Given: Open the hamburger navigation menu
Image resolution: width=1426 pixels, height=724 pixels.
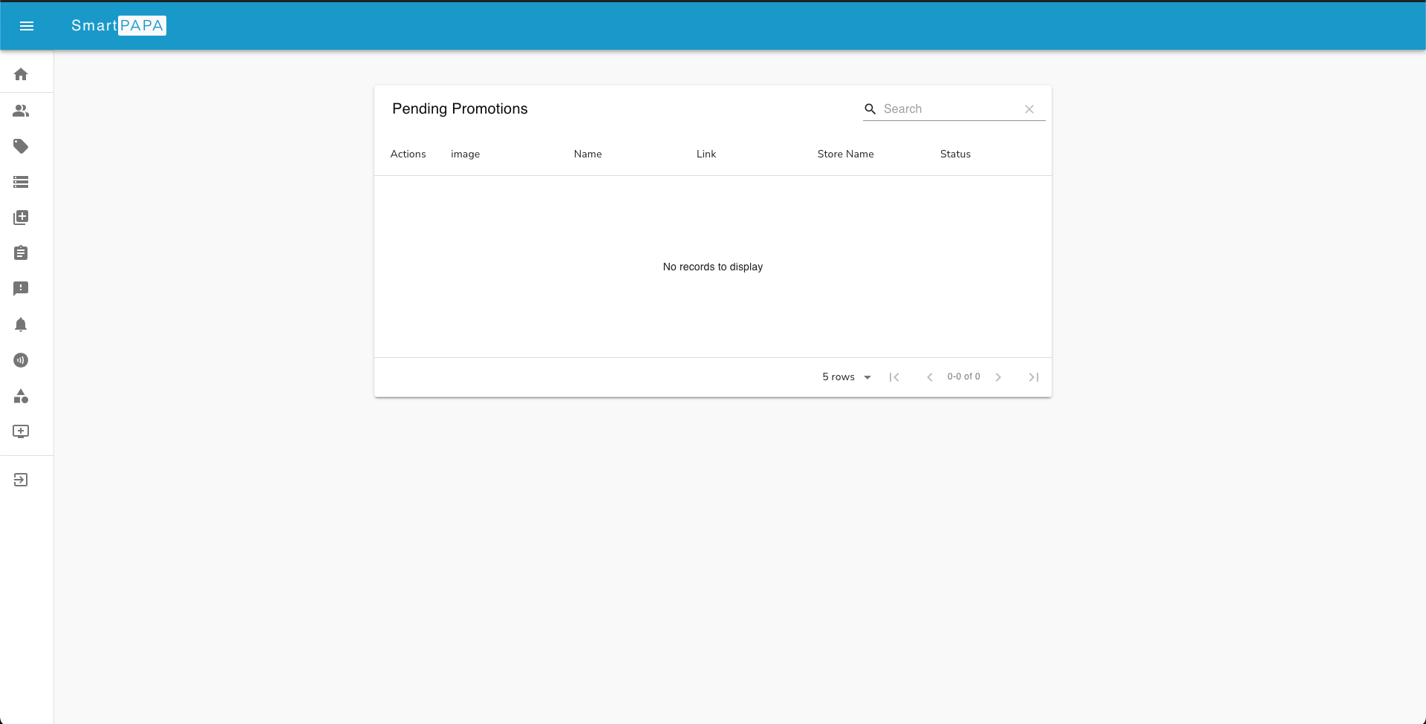Looking at the screenshot, I should coord(27,26).
